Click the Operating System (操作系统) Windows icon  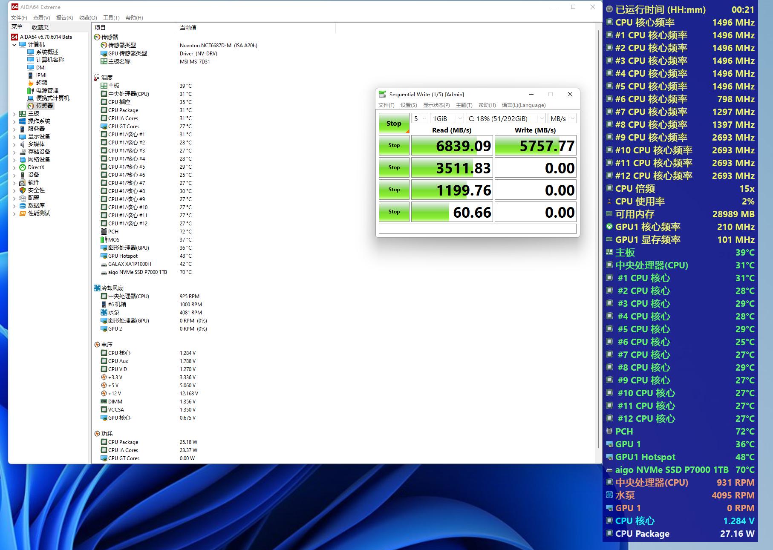click(x=23, y=121)
